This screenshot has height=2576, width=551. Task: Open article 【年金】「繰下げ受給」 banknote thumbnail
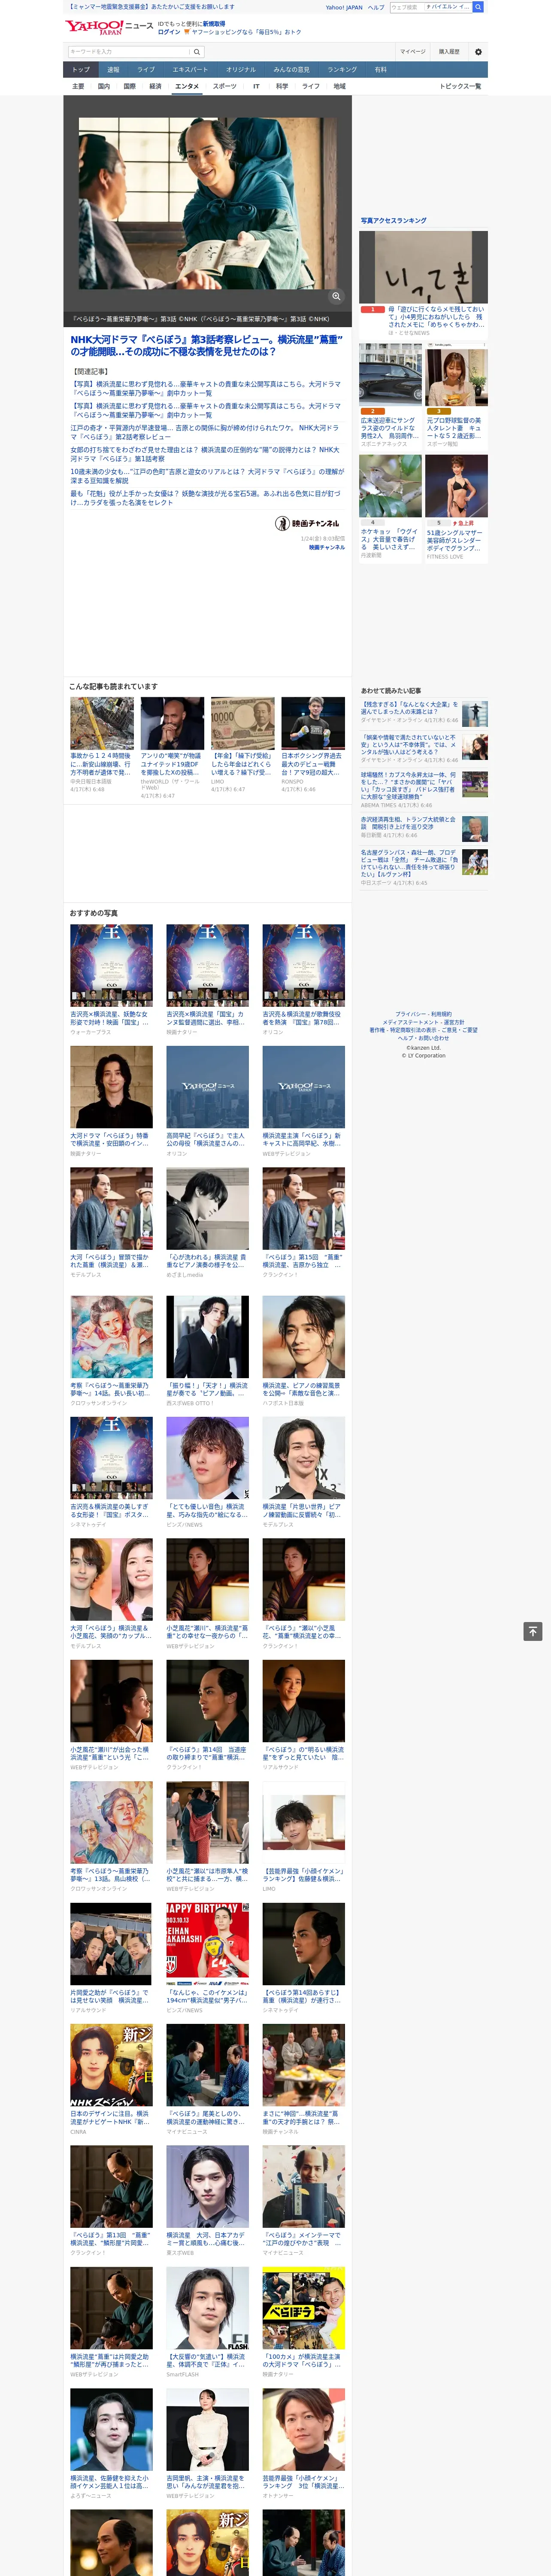click(242, 723)
